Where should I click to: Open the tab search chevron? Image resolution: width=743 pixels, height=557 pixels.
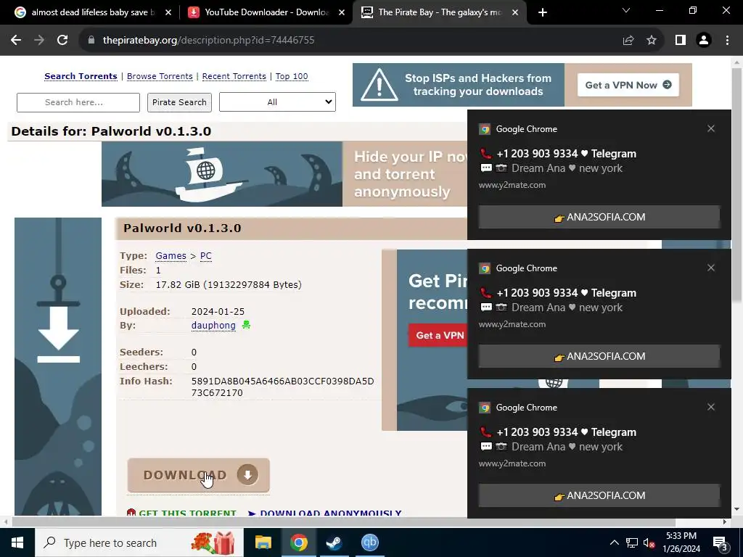click(x=626, y=10)
